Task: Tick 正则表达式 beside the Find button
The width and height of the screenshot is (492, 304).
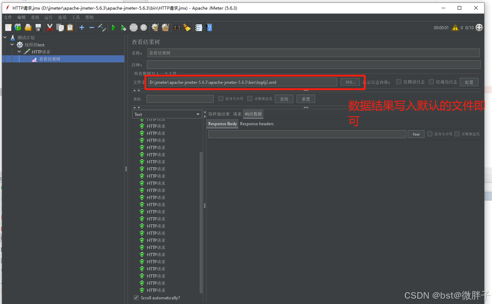Action: tap(457, 134)
